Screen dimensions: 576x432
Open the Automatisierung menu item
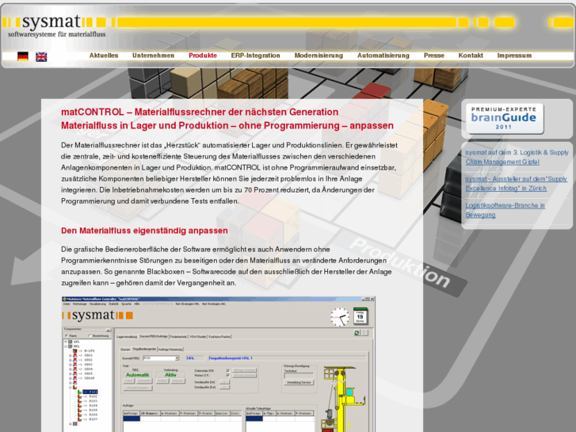(x=383, y=55)
